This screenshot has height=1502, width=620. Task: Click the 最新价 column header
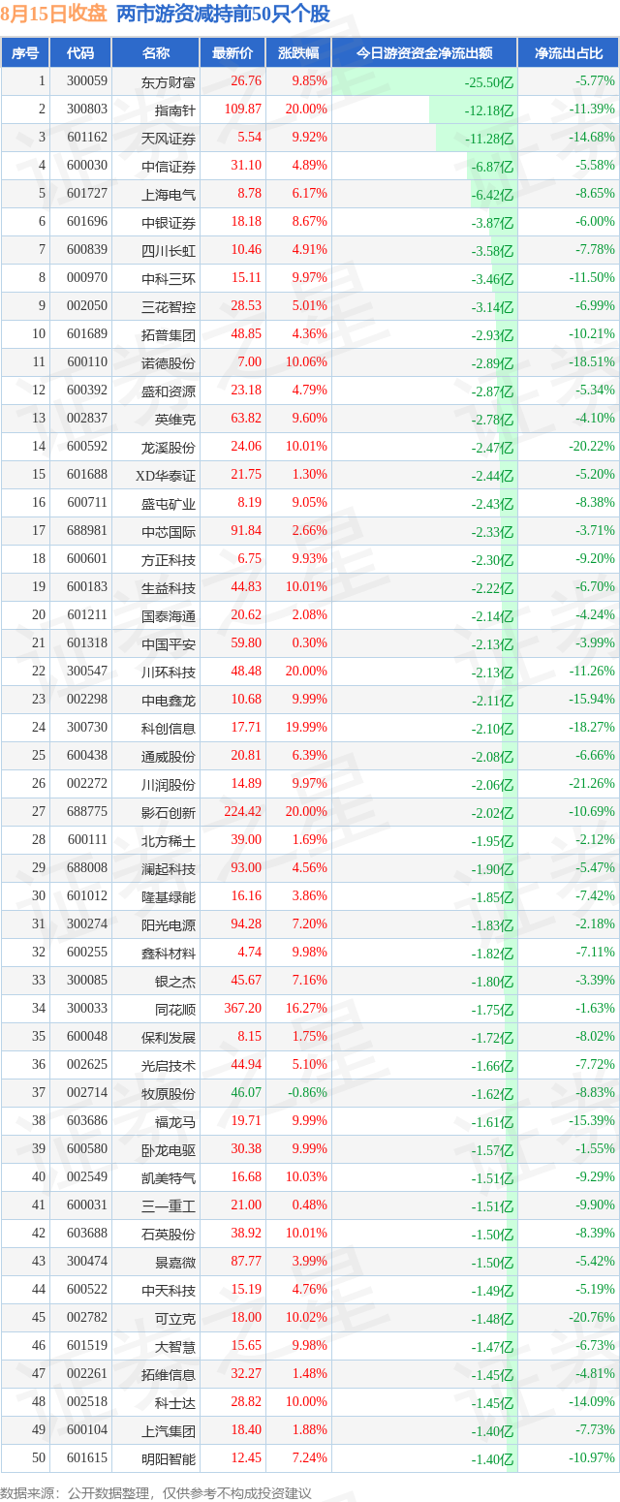[232, 53]
